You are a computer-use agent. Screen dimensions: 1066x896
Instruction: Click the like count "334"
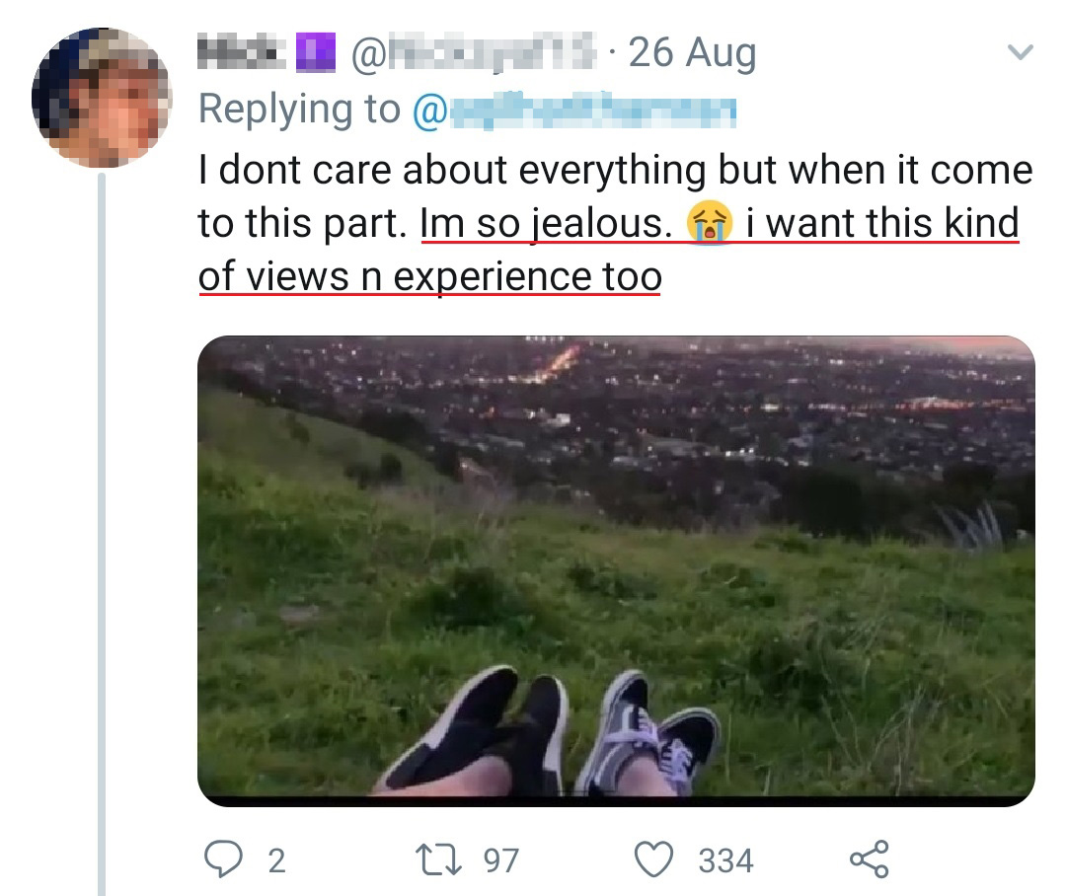725,860
